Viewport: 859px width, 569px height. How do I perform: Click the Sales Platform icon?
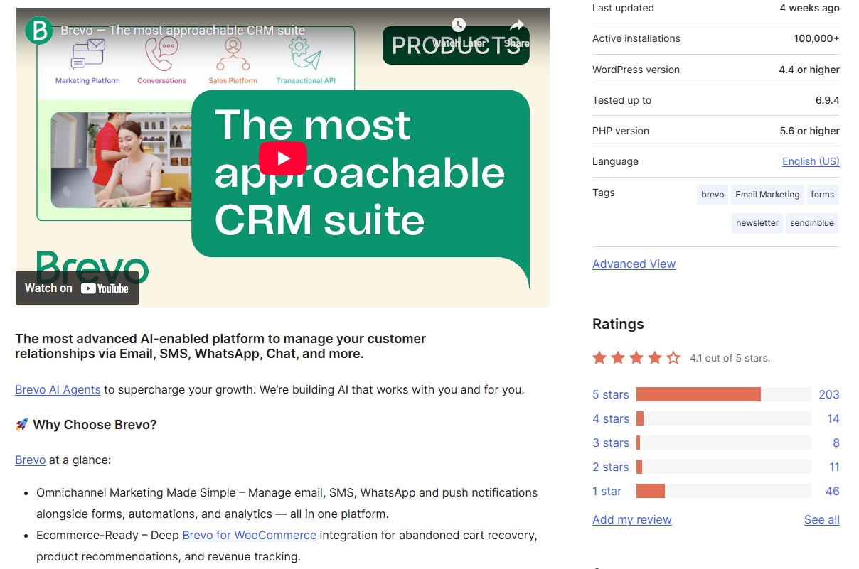tap(233, 55)
